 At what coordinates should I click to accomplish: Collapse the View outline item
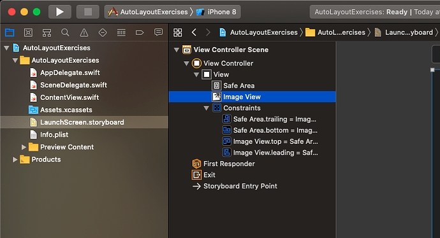196,74
